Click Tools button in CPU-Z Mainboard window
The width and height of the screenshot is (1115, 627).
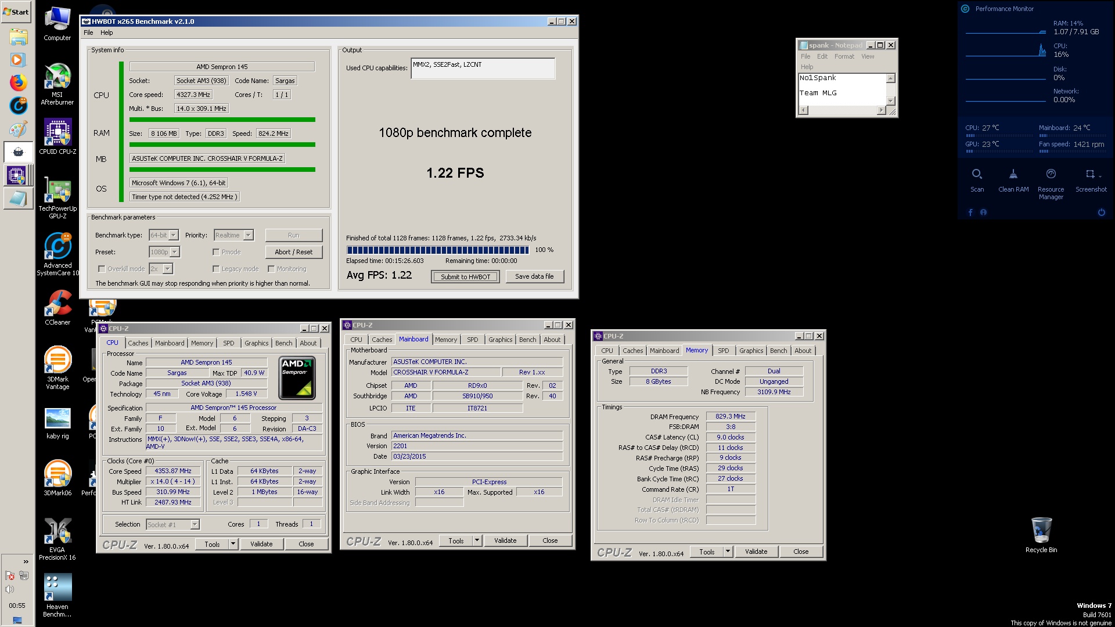point(456,540)
